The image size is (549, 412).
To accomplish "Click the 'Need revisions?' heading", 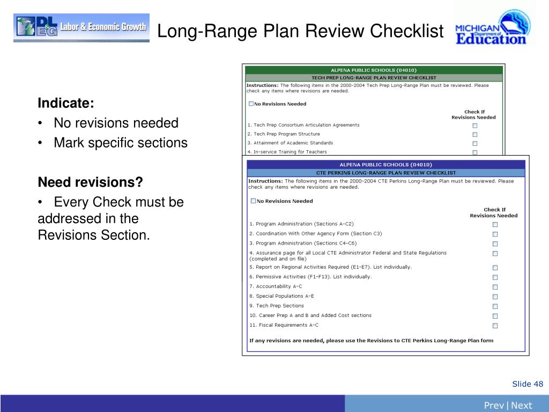I will pos(90,182).
